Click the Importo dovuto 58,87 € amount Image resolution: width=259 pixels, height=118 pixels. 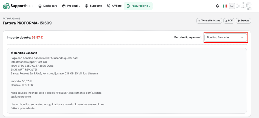(x=37, y=37)
